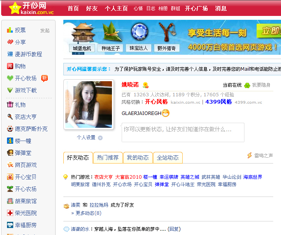Screen dimensions: 281x235
Task: Click the 姚晓诺 username
Action: 130,85
